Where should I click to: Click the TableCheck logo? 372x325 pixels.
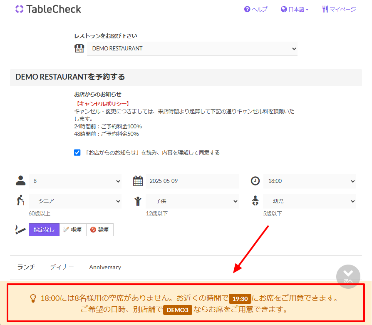(x=48, y=9)
